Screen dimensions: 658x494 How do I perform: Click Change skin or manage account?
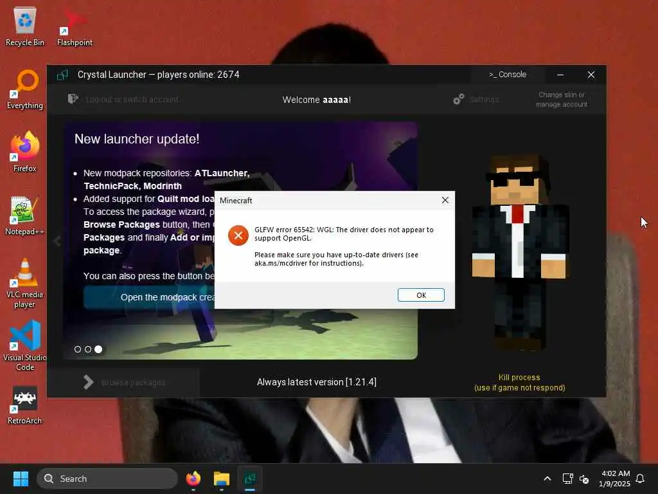[562, 100]
